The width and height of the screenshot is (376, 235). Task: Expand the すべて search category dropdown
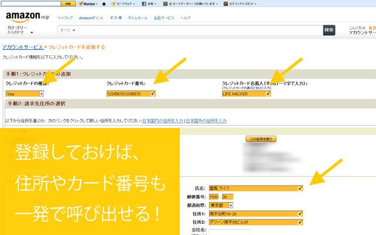pyautogui.click(x=69, y=30)
